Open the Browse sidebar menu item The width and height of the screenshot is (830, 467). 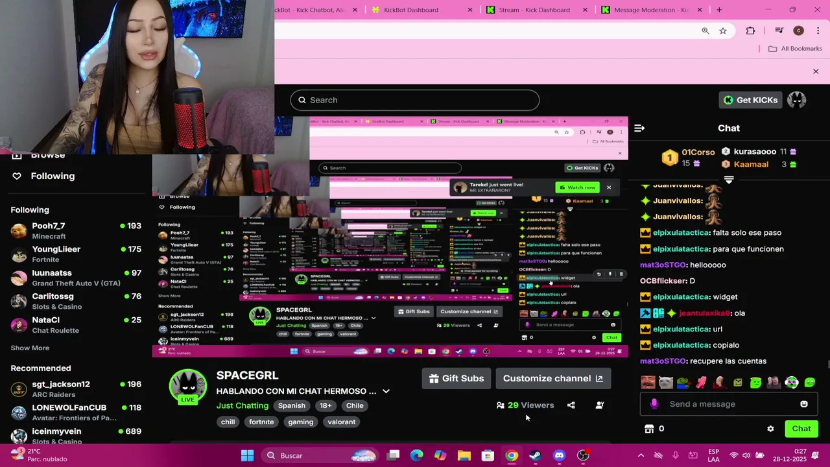pos(48,156)
